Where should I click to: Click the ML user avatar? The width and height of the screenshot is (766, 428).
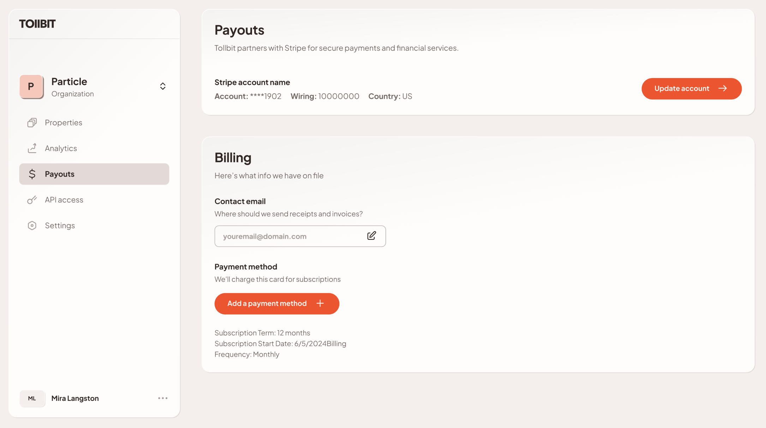[x=32, y=398]
